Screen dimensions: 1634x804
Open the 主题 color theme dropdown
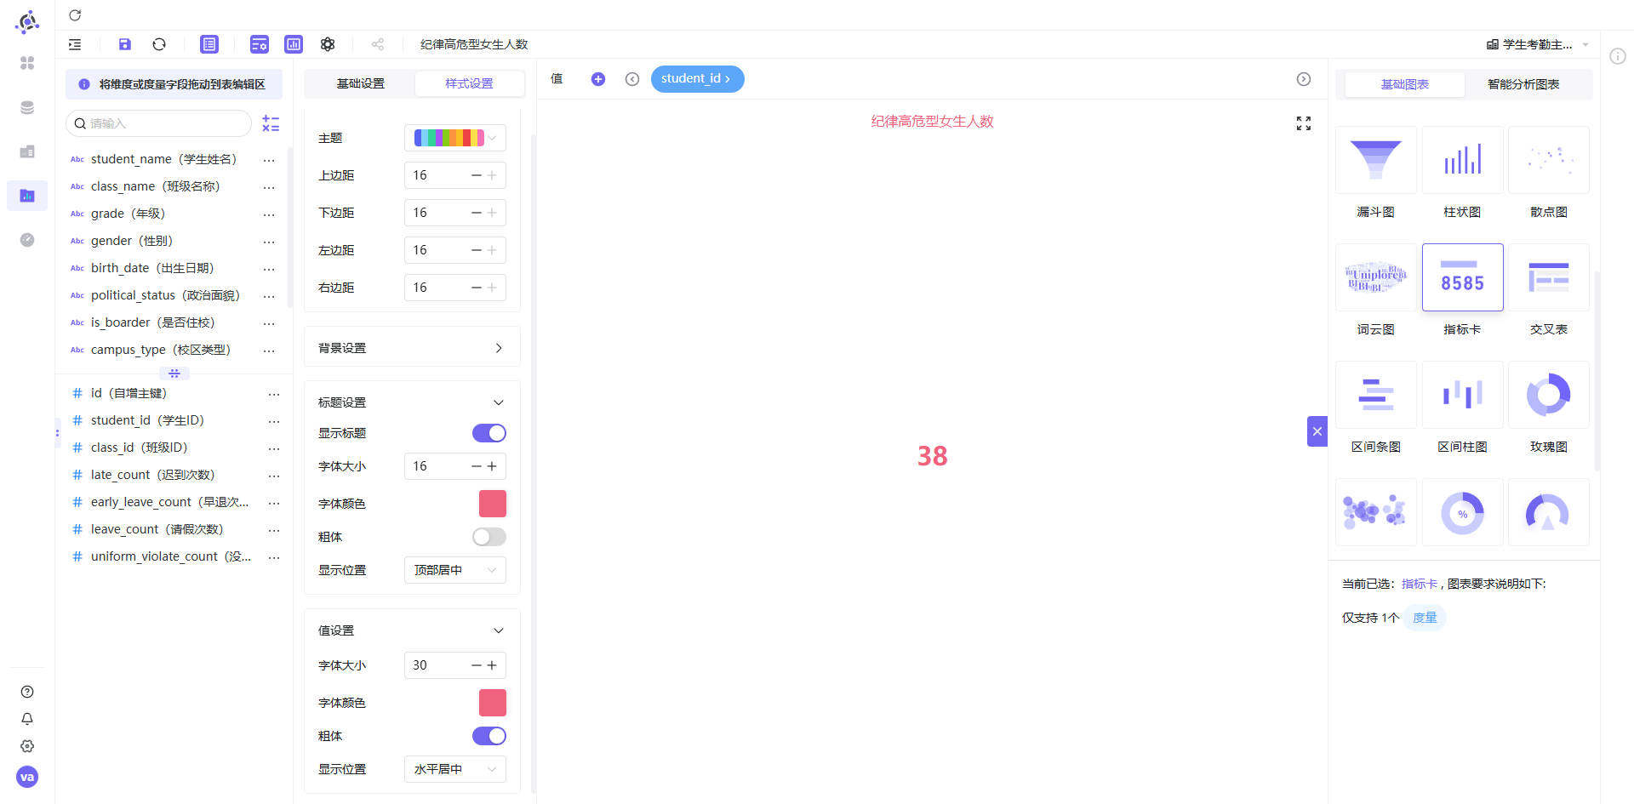tap(455, 138)
